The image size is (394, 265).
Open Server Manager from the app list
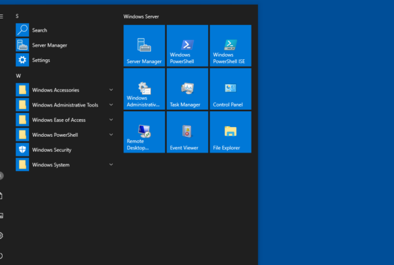(65, 45)
